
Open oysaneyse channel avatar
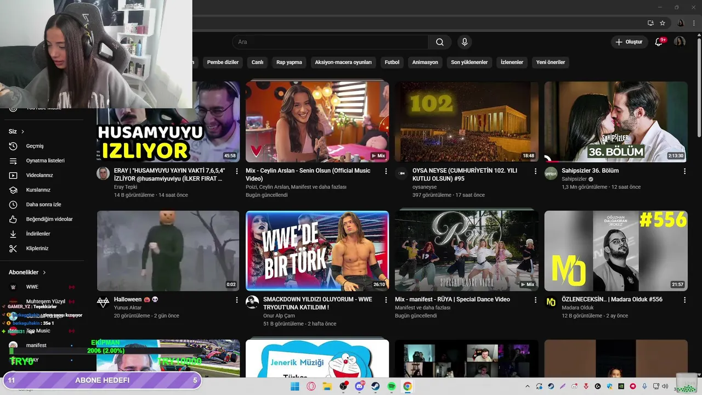[401, 173]
